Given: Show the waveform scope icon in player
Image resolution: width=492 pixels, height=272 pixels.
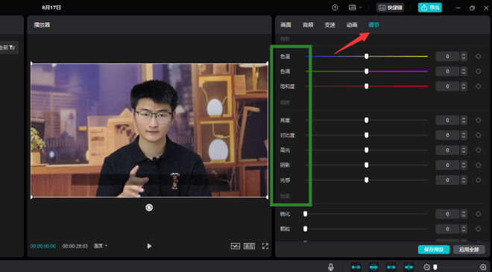Looking at the screenshot, I should [x=236, y=246].
